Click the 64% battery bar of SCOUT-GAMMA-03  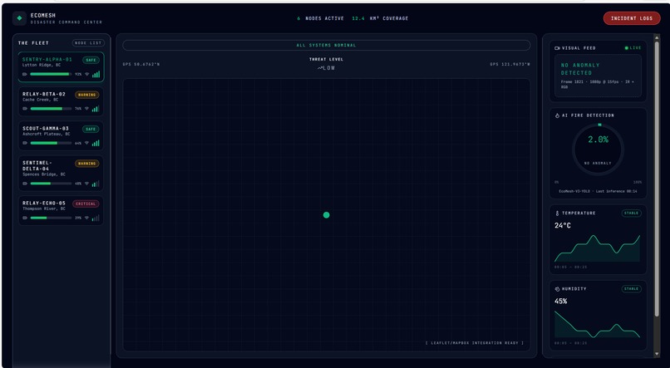(x=51, y=143)
